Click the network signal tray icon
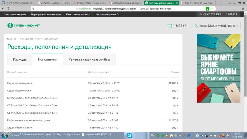247x139 pixels. tap(210, 135)
